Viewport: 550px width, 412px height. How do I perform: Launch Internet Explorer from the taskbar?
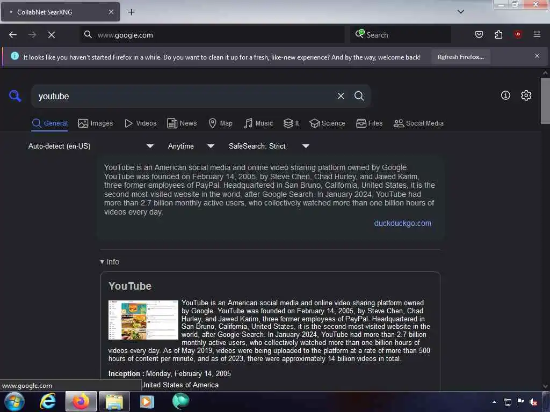tap(47, 401)
